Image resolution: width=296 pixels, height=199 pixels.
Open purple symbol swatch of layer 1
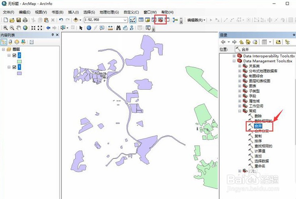click(19, 73)
